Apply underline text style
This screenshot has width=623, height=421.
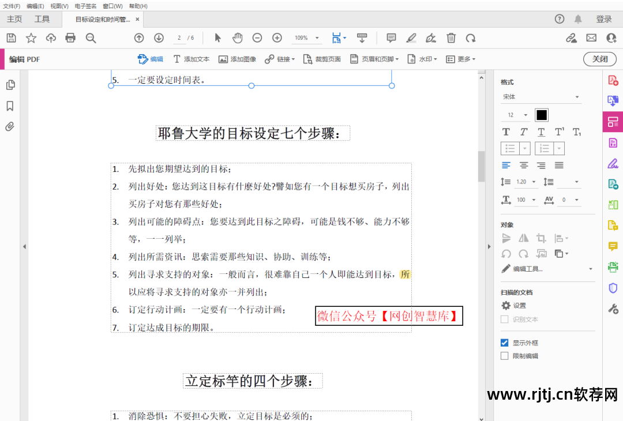pyautogui.click(x=541, y=132)
